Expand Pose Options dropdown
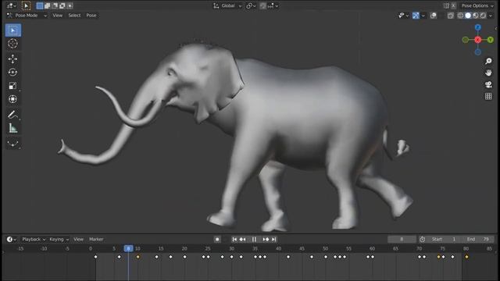The width and height of the screenshot is (500, 281). pos(477,5)
